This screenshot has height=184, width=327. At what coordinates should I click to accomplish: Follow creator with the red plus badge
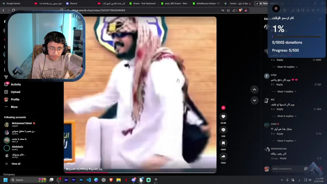(223, 108)
